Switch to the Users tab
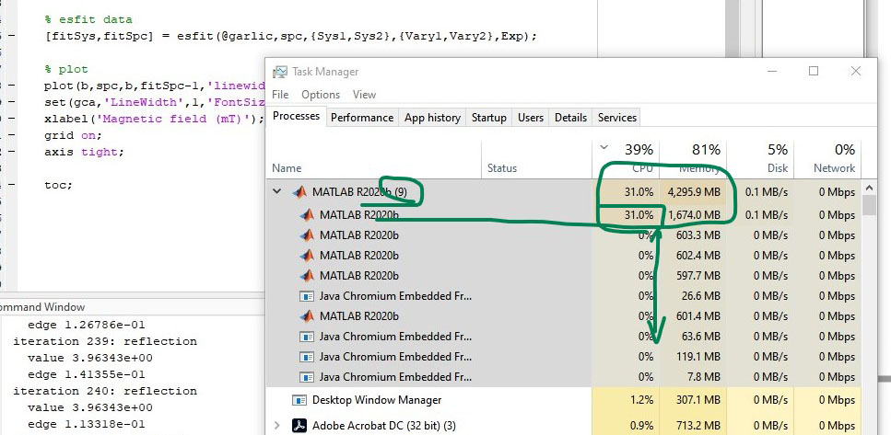Viewport: 891px width, 435px height. point(530,118)
